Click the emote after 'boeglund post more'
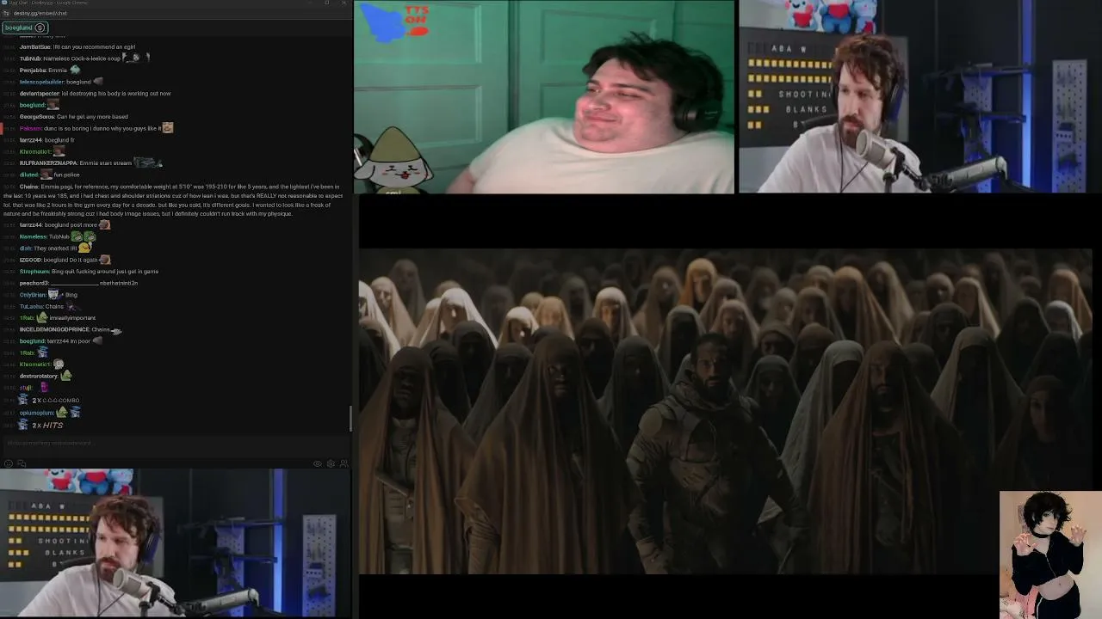1102x619 pixels. [104, 225]
